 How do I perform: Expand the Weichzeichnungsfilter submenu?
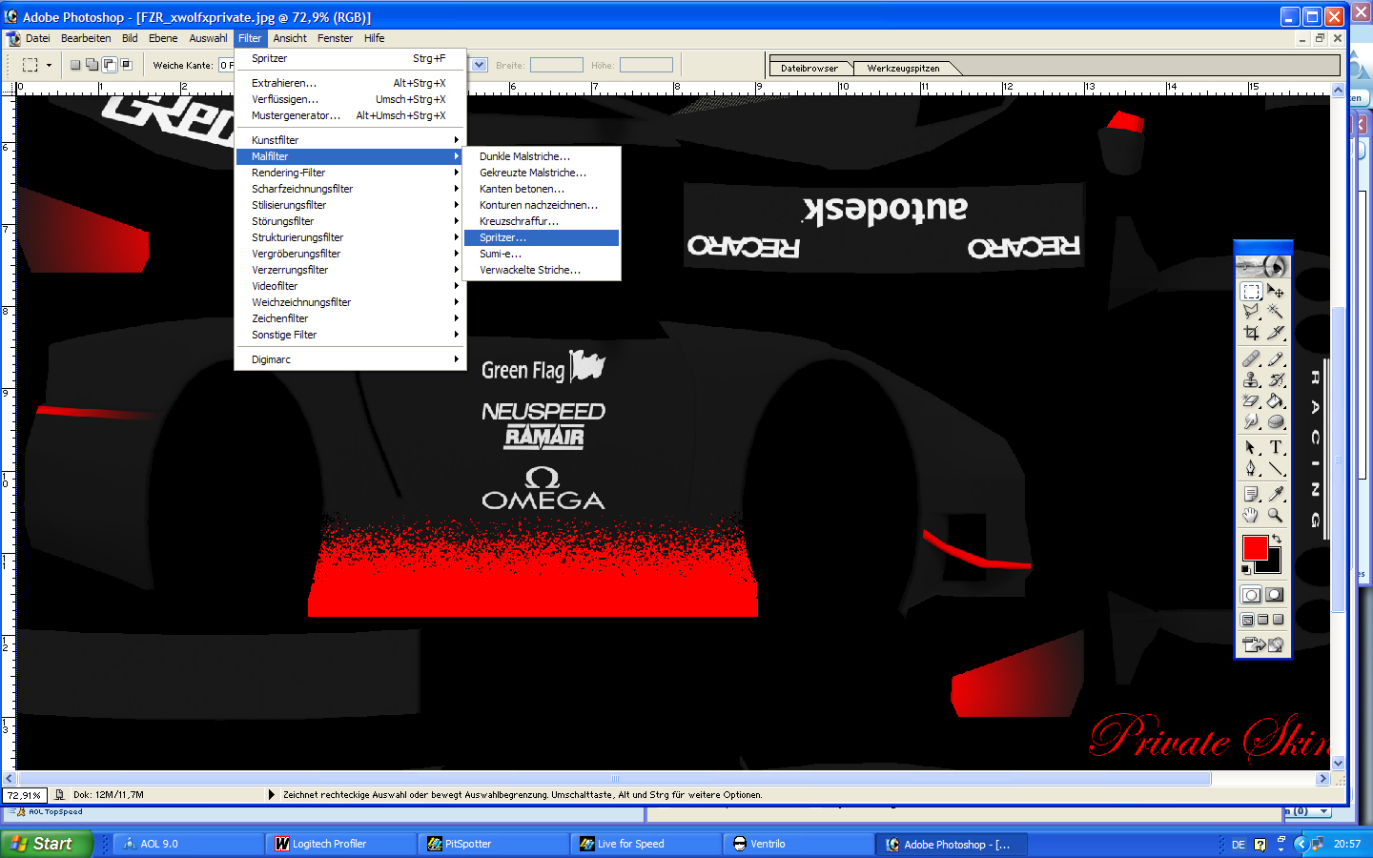[x=351, y=302]
